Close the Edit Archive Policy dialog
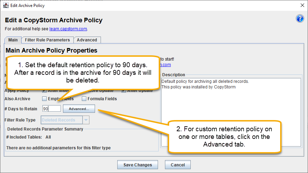 302,5
